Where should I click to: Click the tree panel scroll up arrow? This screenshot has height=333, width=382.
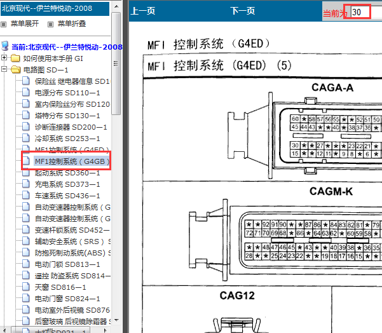(116, 6)
